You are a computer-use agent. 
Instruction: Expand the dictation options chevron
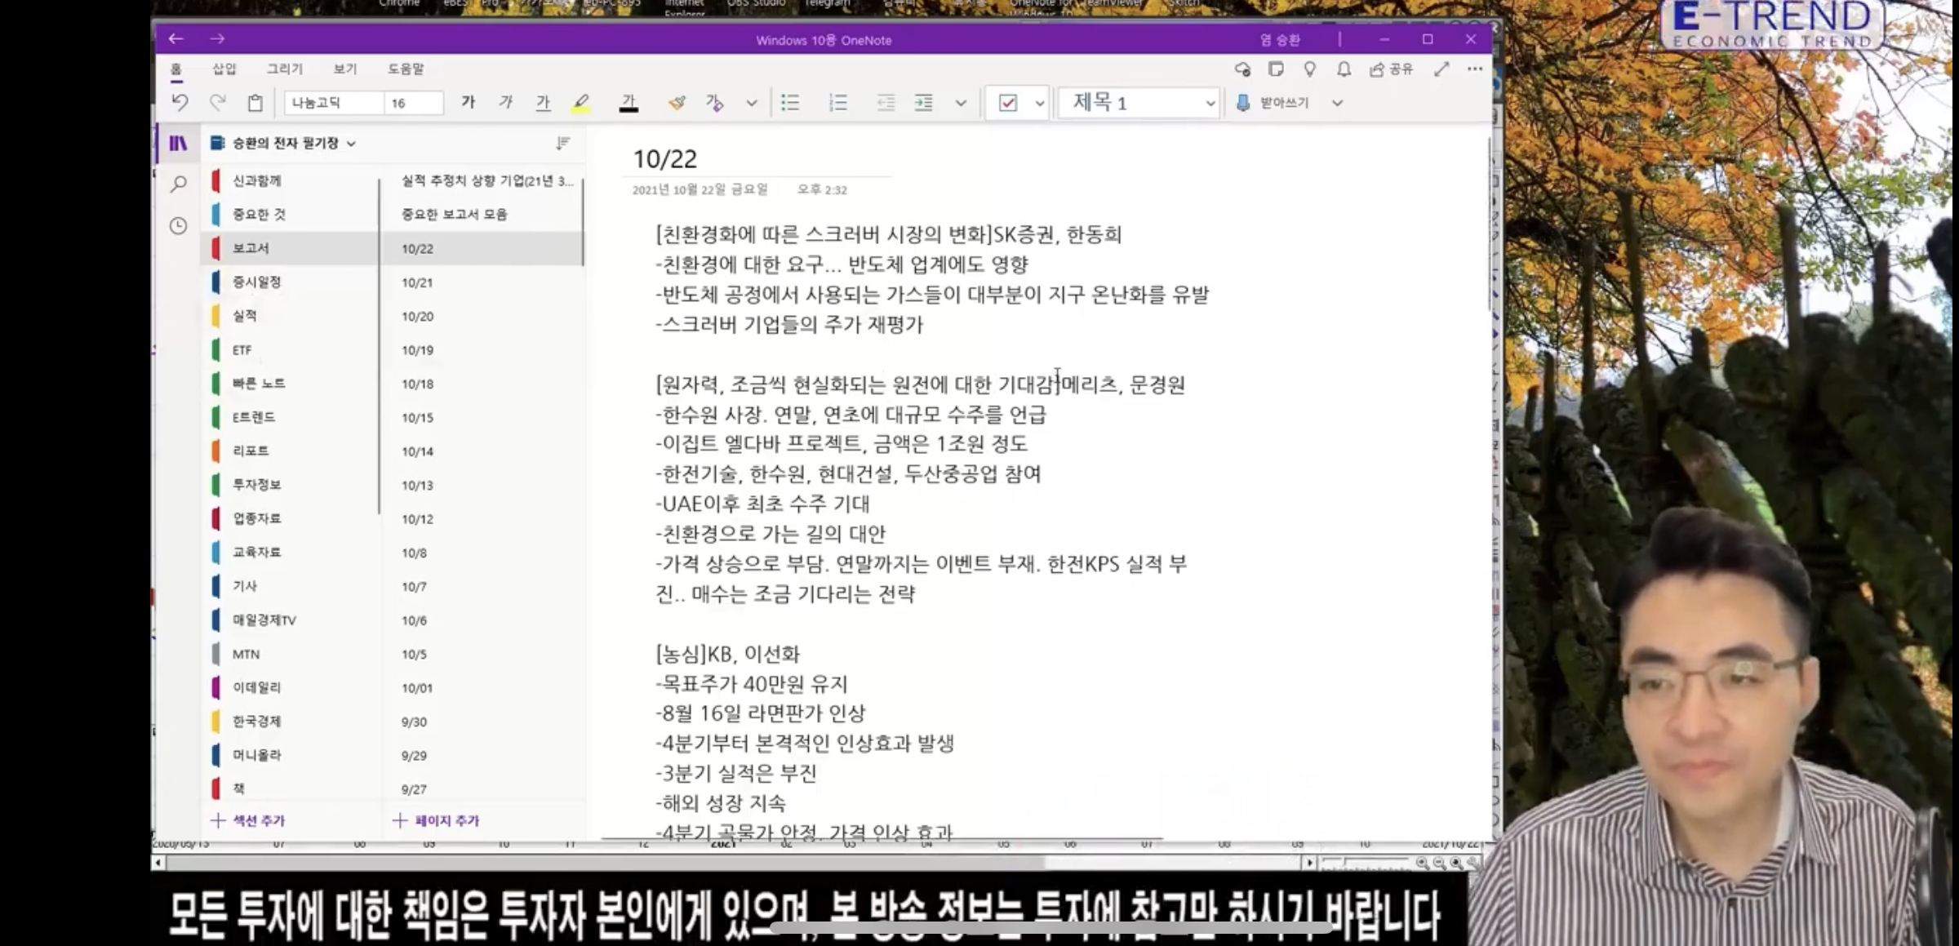[1337, 103]
